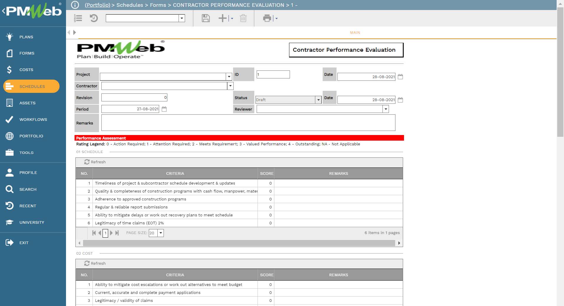564x306 pixels.
Task: Click CRITERIA column header in Schedule grid
Action: pos(175,173)
